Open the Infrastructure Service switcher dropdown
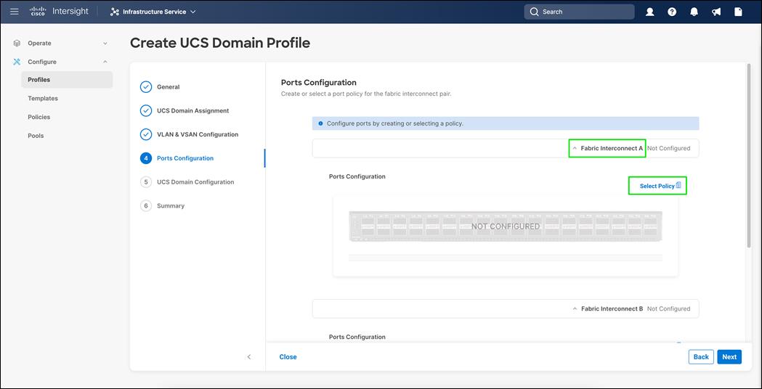 153,12
